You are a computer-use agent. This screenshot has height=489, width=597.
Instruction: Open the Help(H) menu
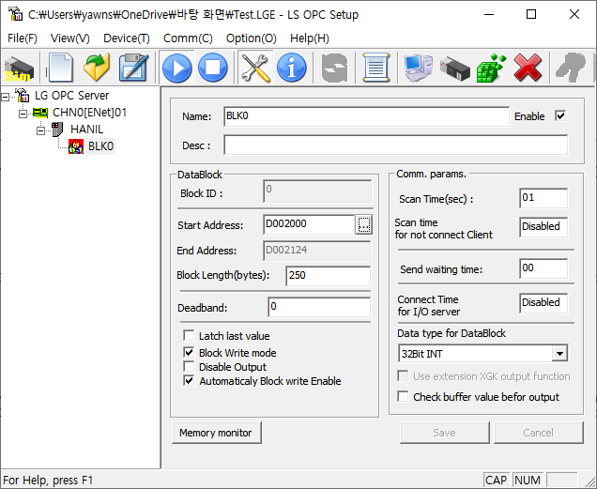[309, 38]
